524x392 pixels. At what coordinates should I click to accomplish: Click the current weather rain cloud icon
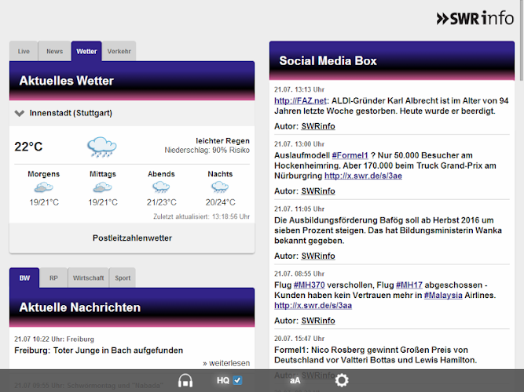click(x=102, y=147)
